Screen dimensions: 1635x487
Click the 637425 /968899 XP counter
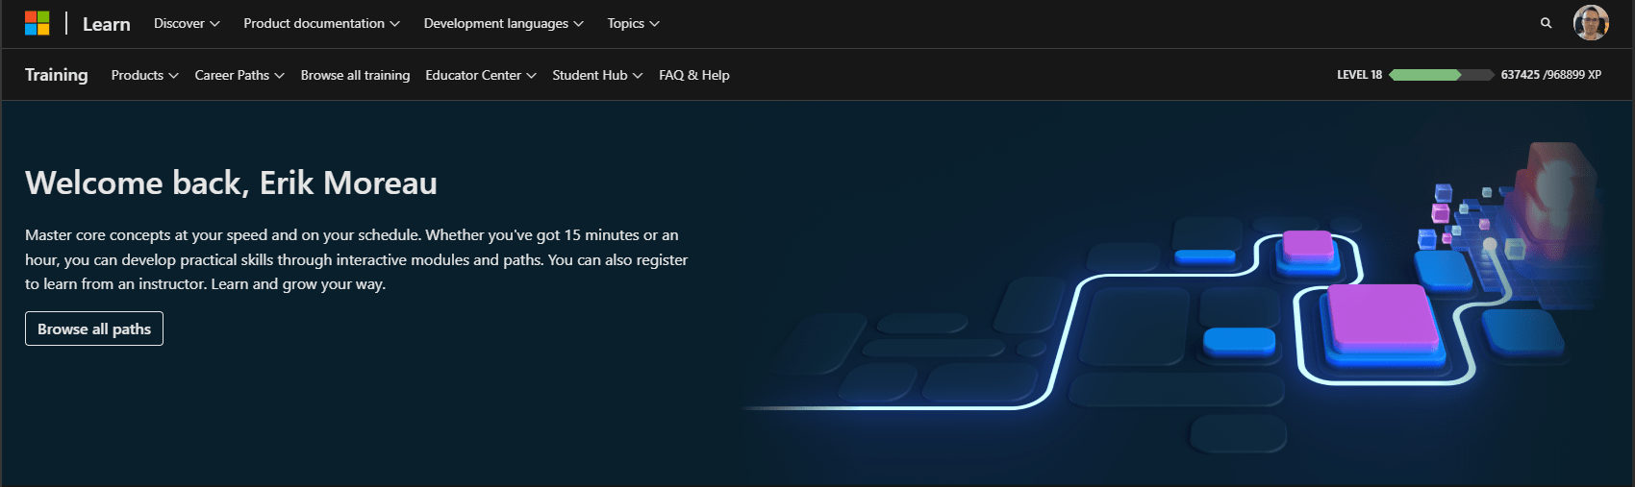[x=1550, y=75]
